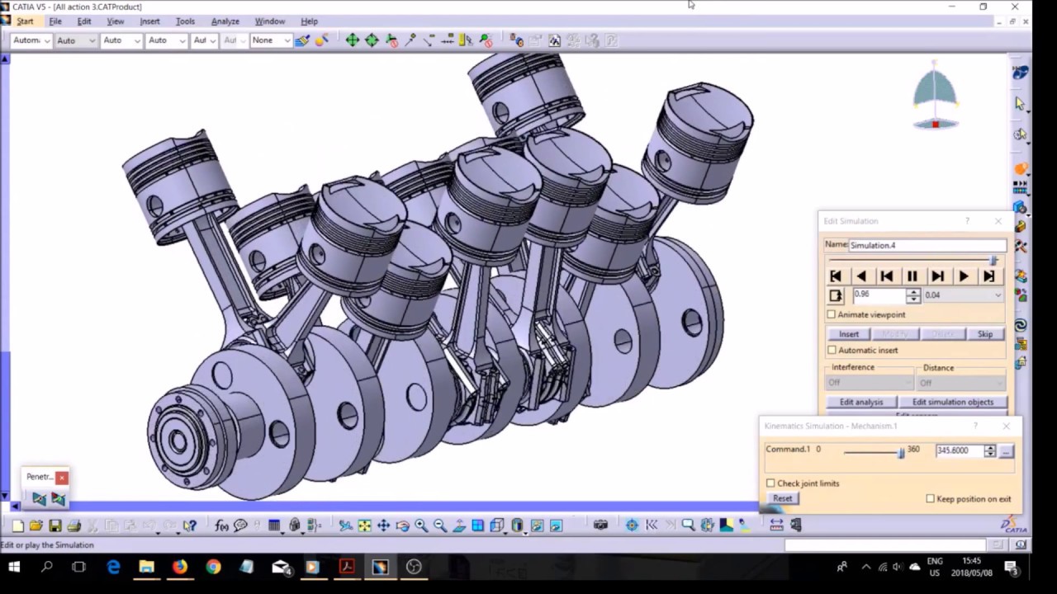The height and width of the screenshot is (594, 1057).
Task: Pause the simulation
Action: click(x=912, y=276)
